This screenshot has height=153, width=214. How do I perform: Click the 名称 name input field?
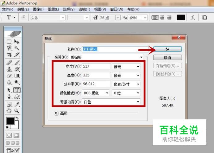coord(115,49)
